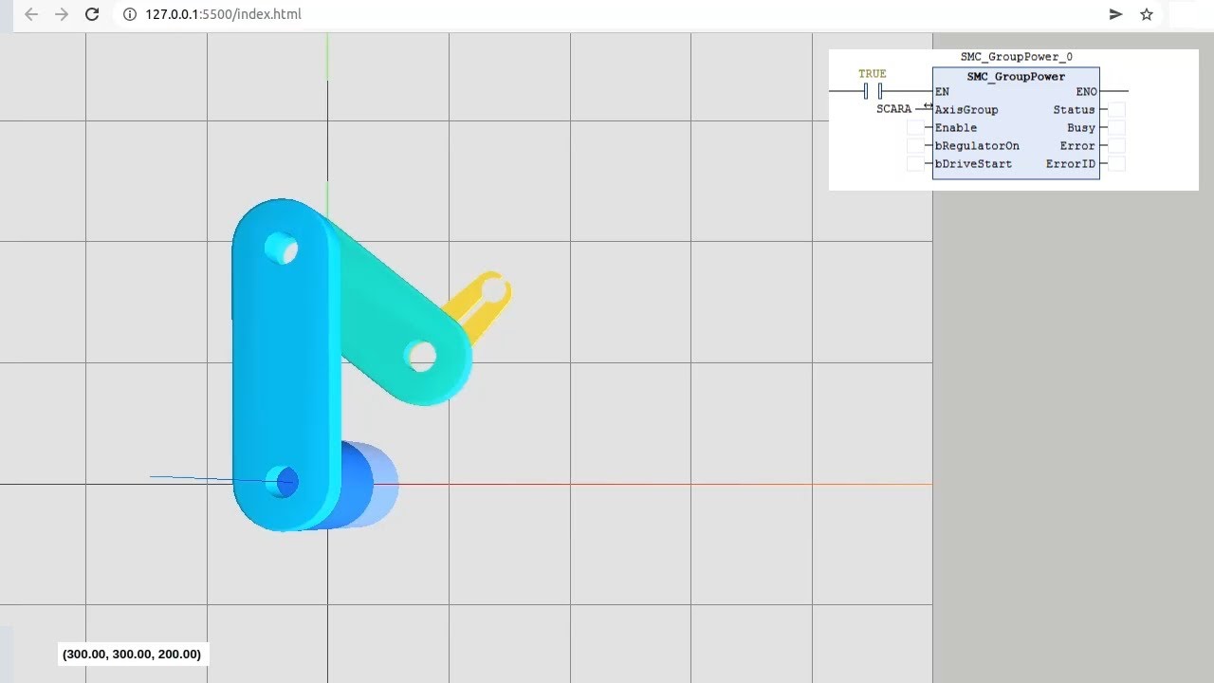The image size is (1214, 683).
Task: Click the SMC_GroupPower block title
Action: (1016, 77)
